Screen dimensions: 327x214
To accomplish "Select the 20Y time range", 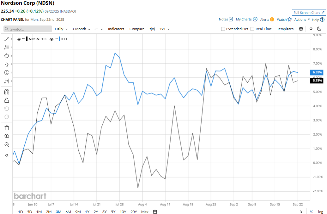I will pos(134,211).
